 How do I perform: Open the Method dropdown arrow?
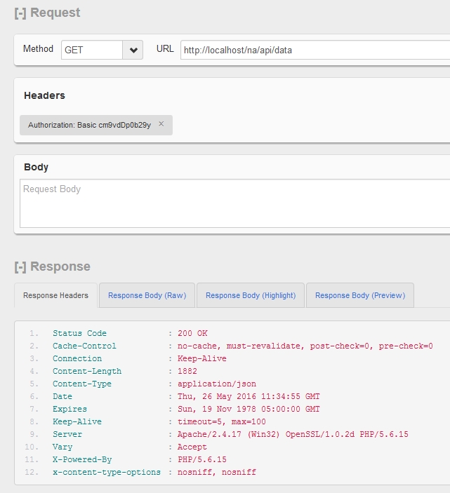coord(133,50)
